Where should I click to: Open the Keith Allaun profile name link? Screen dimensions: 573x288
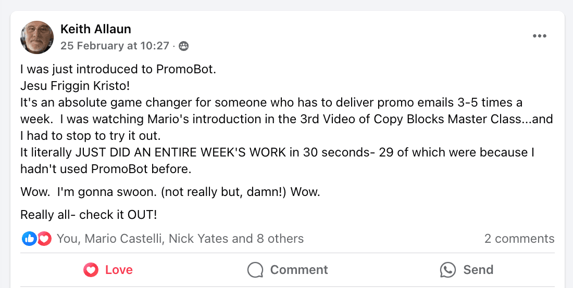tap(95, 28)
